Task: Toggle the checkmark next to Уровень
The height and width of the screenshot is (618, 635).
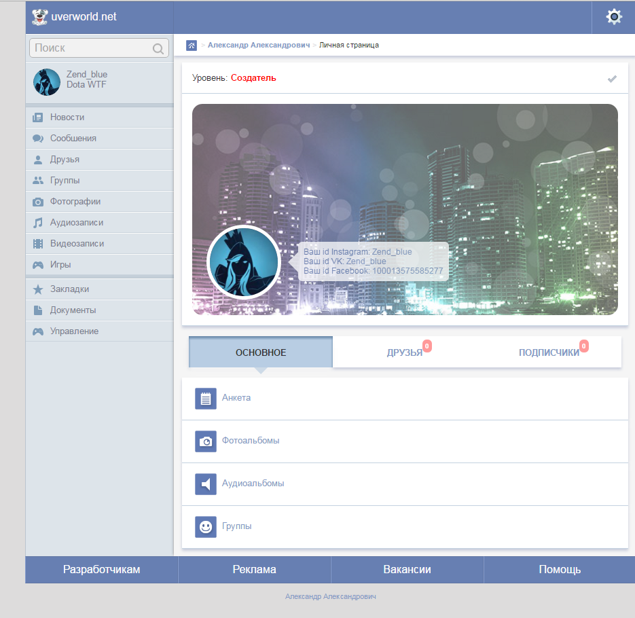Action: (x=612, y=79)
